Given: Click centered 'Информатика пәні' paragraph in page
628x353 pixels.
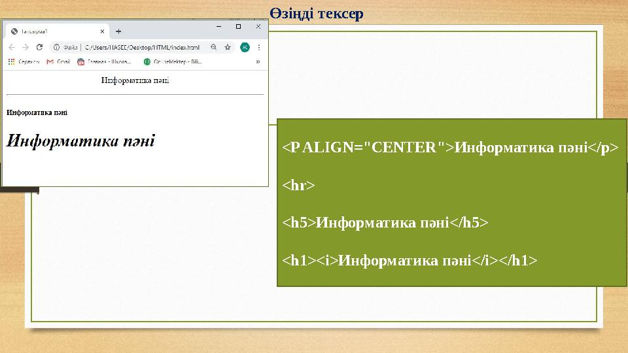Looking at the screenshot, I should (135, 80).
